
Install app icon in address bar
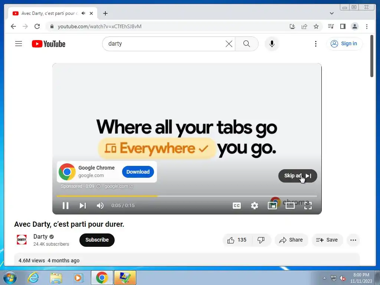292,26
